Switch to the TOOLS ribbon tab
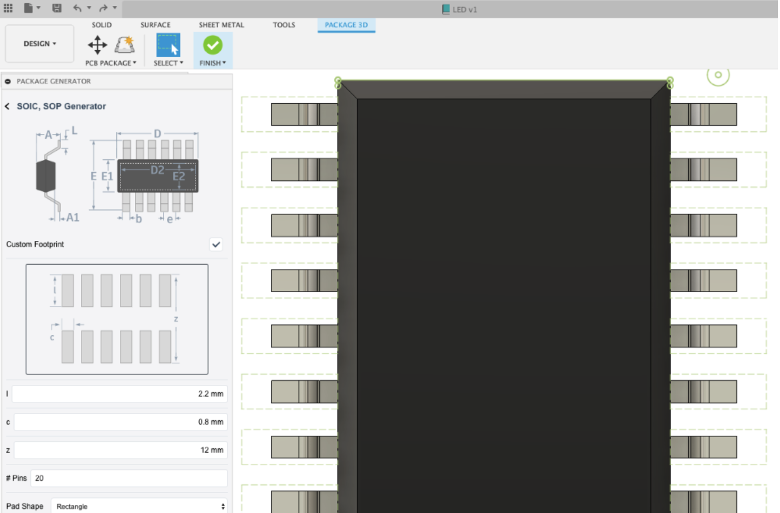This screenshot has height=513, width=780. tap(284, 25)
